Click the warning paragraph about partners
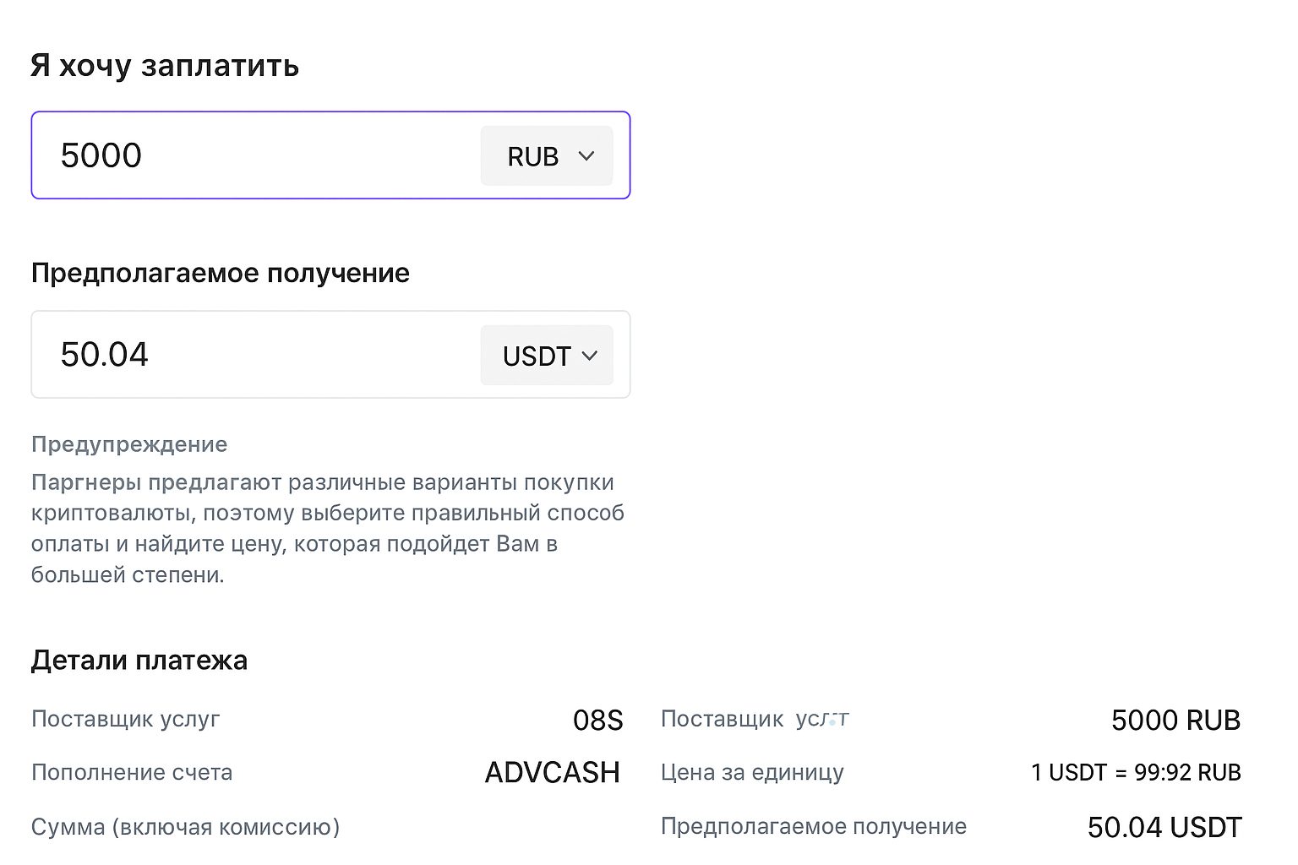 (328, 528)
